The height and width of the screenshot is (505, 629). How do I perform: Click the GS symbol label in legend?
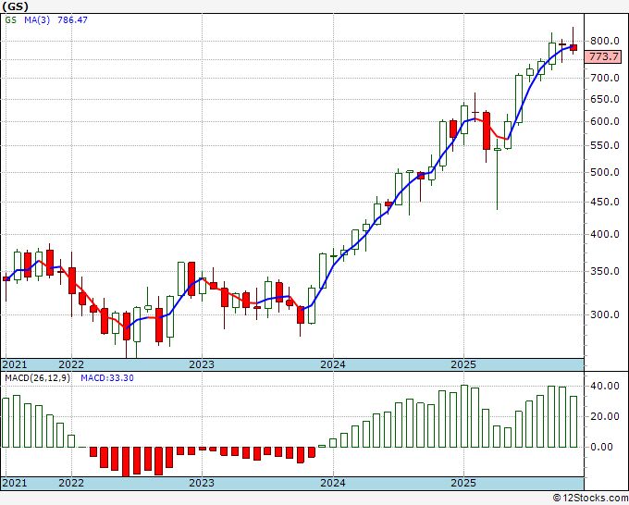click(x=11, y=19)
